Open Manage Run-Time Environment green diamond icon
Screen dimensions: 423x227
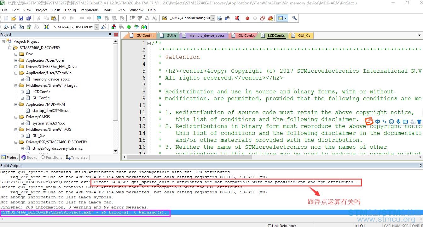coord(129,27)
